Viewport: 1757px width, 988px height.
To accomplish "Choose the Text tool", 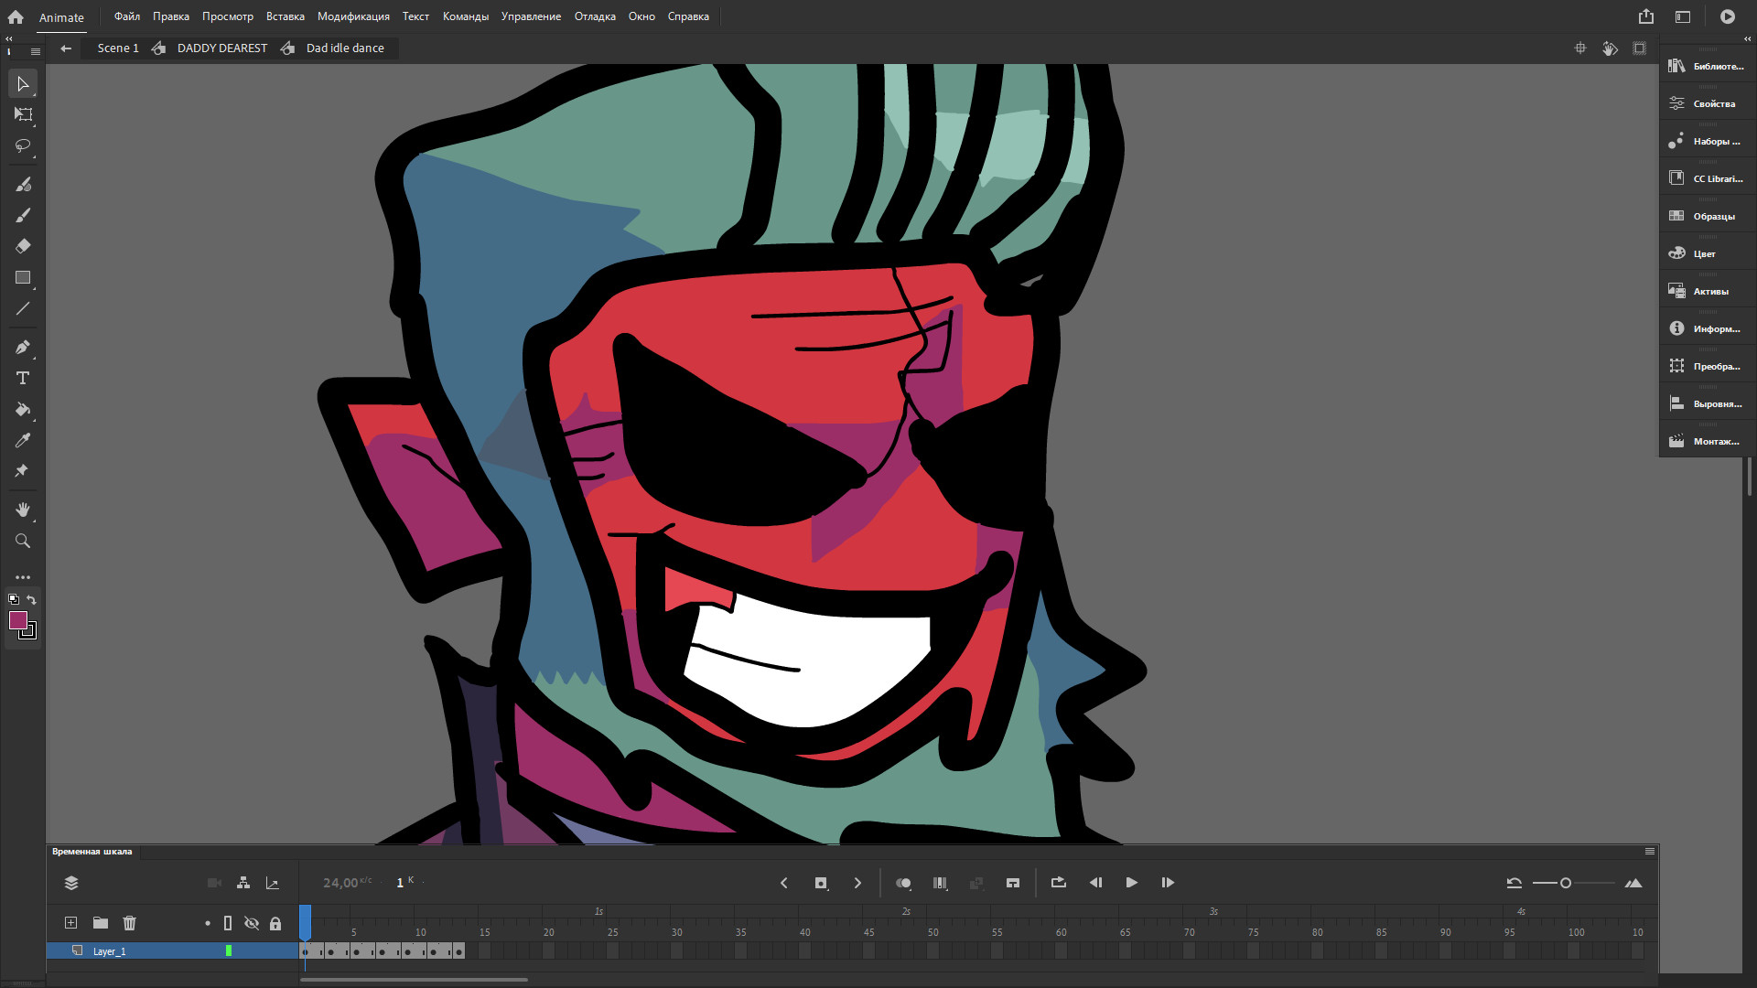I will coord(22,378).
